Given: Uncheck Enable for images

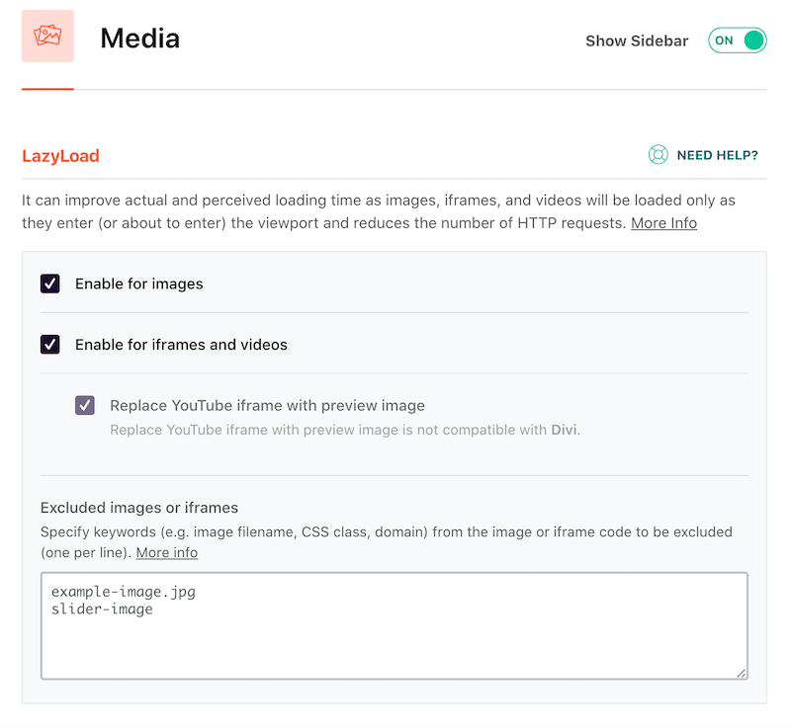Looking at the screenshot, I should pos(49,283).
